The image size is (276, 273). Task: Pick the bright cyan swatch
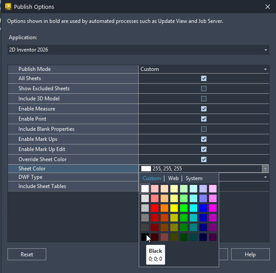pyautogui.click(x=193, y=208)
